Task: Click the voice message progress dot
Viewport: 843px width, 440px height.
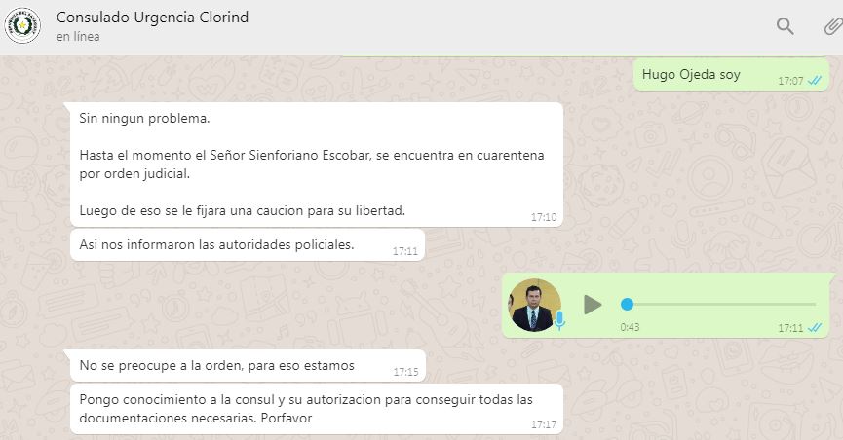Action: click(627, 304)
